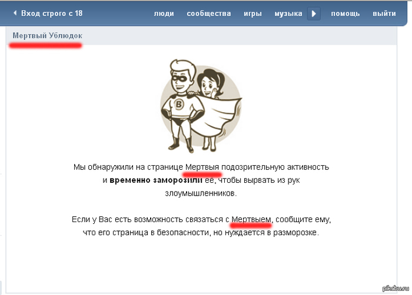Click the bold text 'временно заморозили'
Viewport: 412px width, 295px height.
coord(156,180)
